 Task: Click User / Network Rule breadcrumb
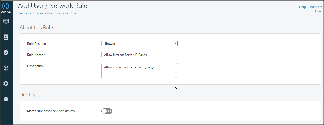coord(61,13)
